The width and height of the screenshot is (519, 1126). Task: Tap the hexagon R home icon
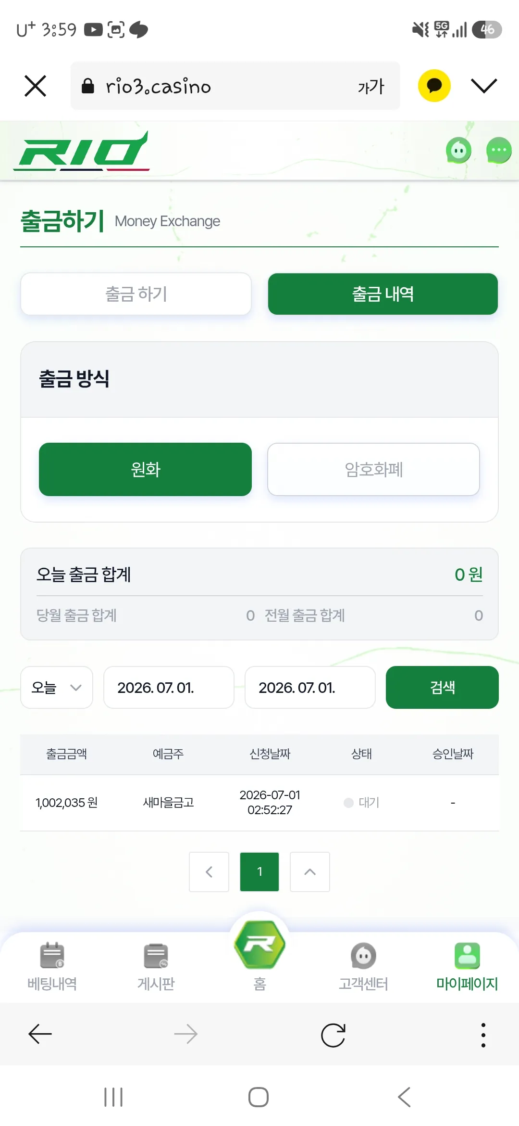pyautogui.click(x=259, y=945)
